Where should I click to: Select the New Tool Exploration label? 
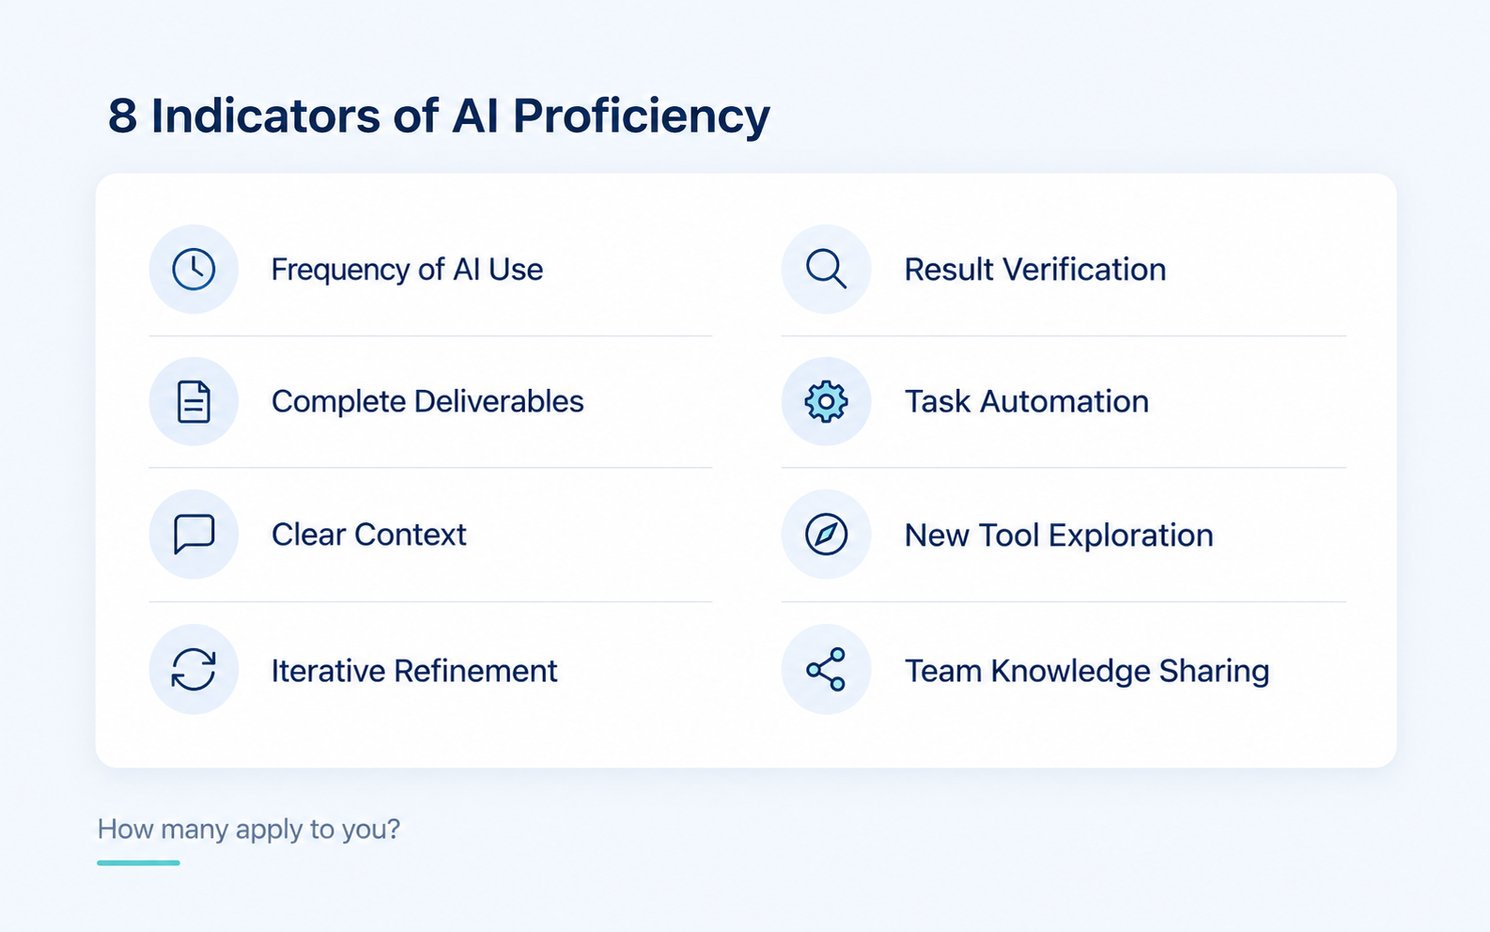click(1059, 536)
